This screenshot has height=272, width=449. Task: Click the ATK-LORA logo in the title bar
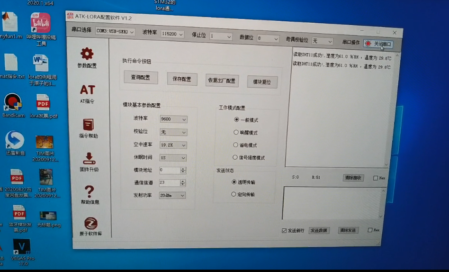pyautogui.click(x=70, y=16)
